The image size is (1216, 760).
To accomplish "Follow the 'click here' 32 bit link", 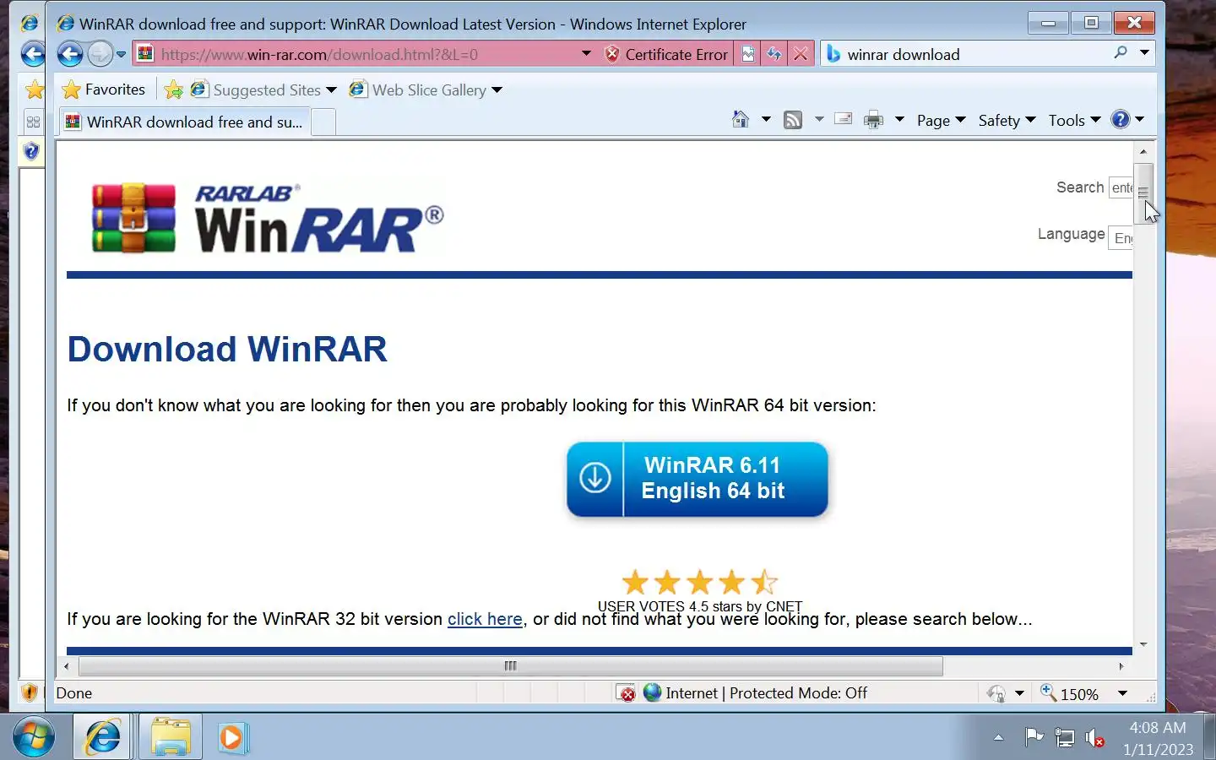I will click(485, 619).
